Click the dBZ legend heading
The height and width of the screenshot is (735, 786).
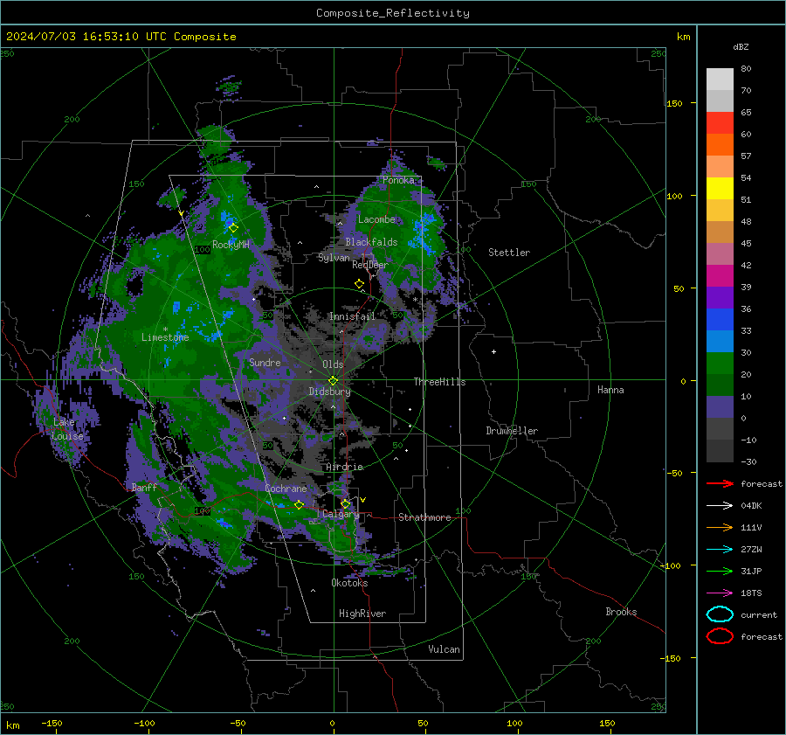click(x=741, y=46)
